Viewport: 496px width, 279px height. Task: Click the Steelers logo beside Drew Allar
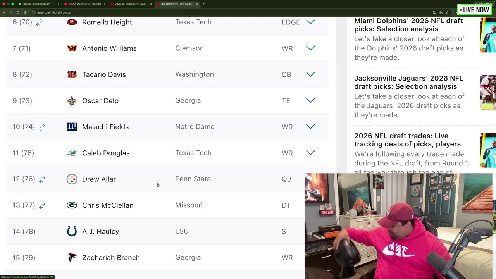pyautogui.click(x=72, y=179)
